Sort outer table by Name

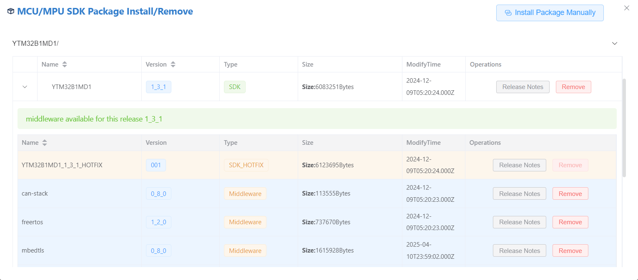point(64,64)
